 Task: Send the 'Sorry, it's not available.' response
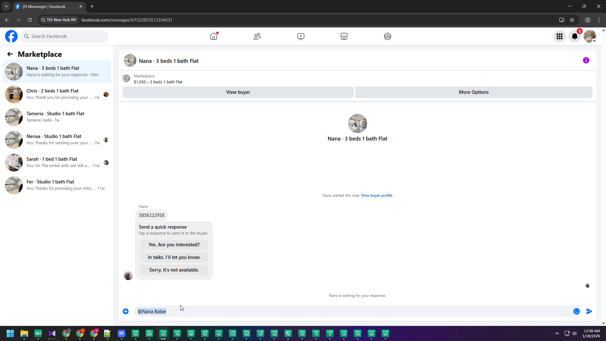174,270
